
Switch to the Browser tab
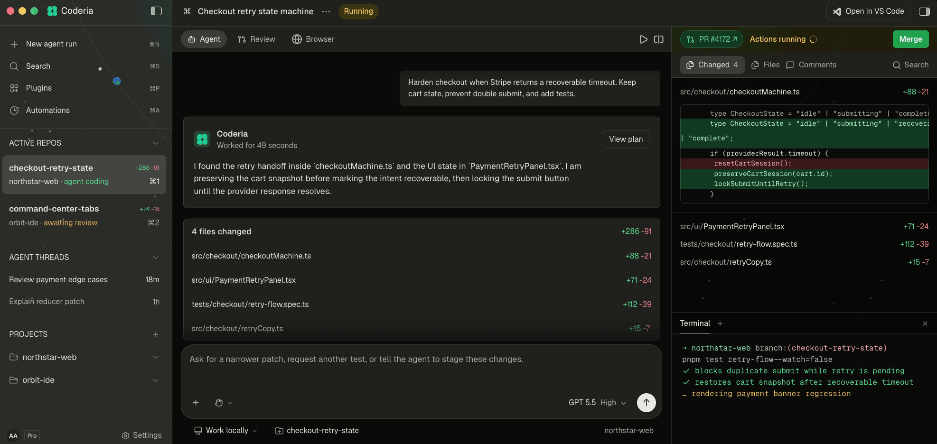[x=313, y=39]
